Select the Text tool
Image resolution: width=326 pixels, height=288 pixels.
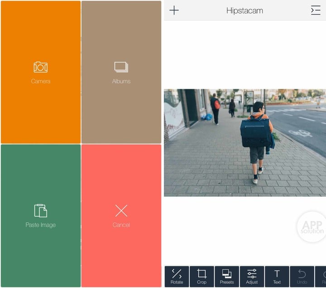pos(277,277)
